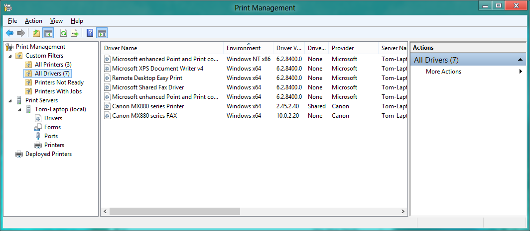Sort list by Provider column header

[x=343, y=48]
